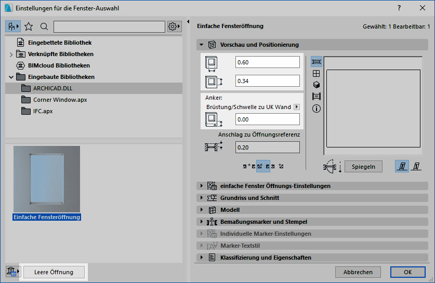Expand Klassifizierung und Eigenschaften panel
This screenshot has height=283, width=435.
pyautogui.click(x=202, y=258)
